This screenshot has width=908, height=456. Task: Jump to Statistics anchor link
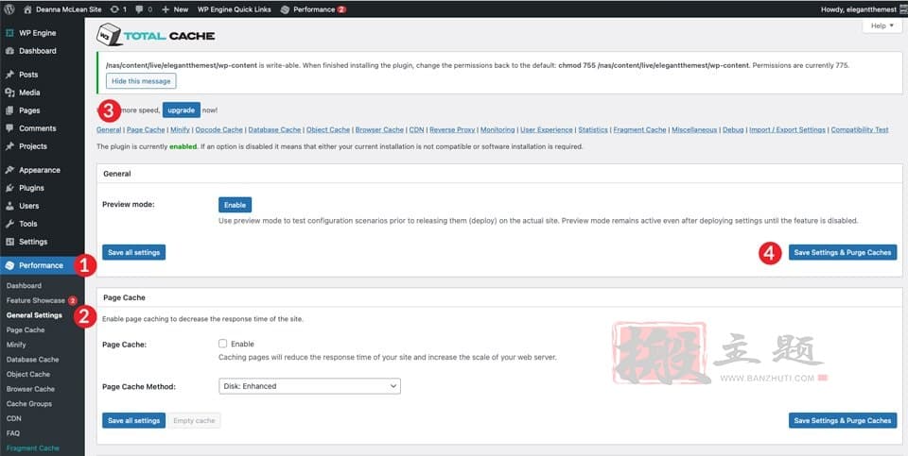pos(593,130)
